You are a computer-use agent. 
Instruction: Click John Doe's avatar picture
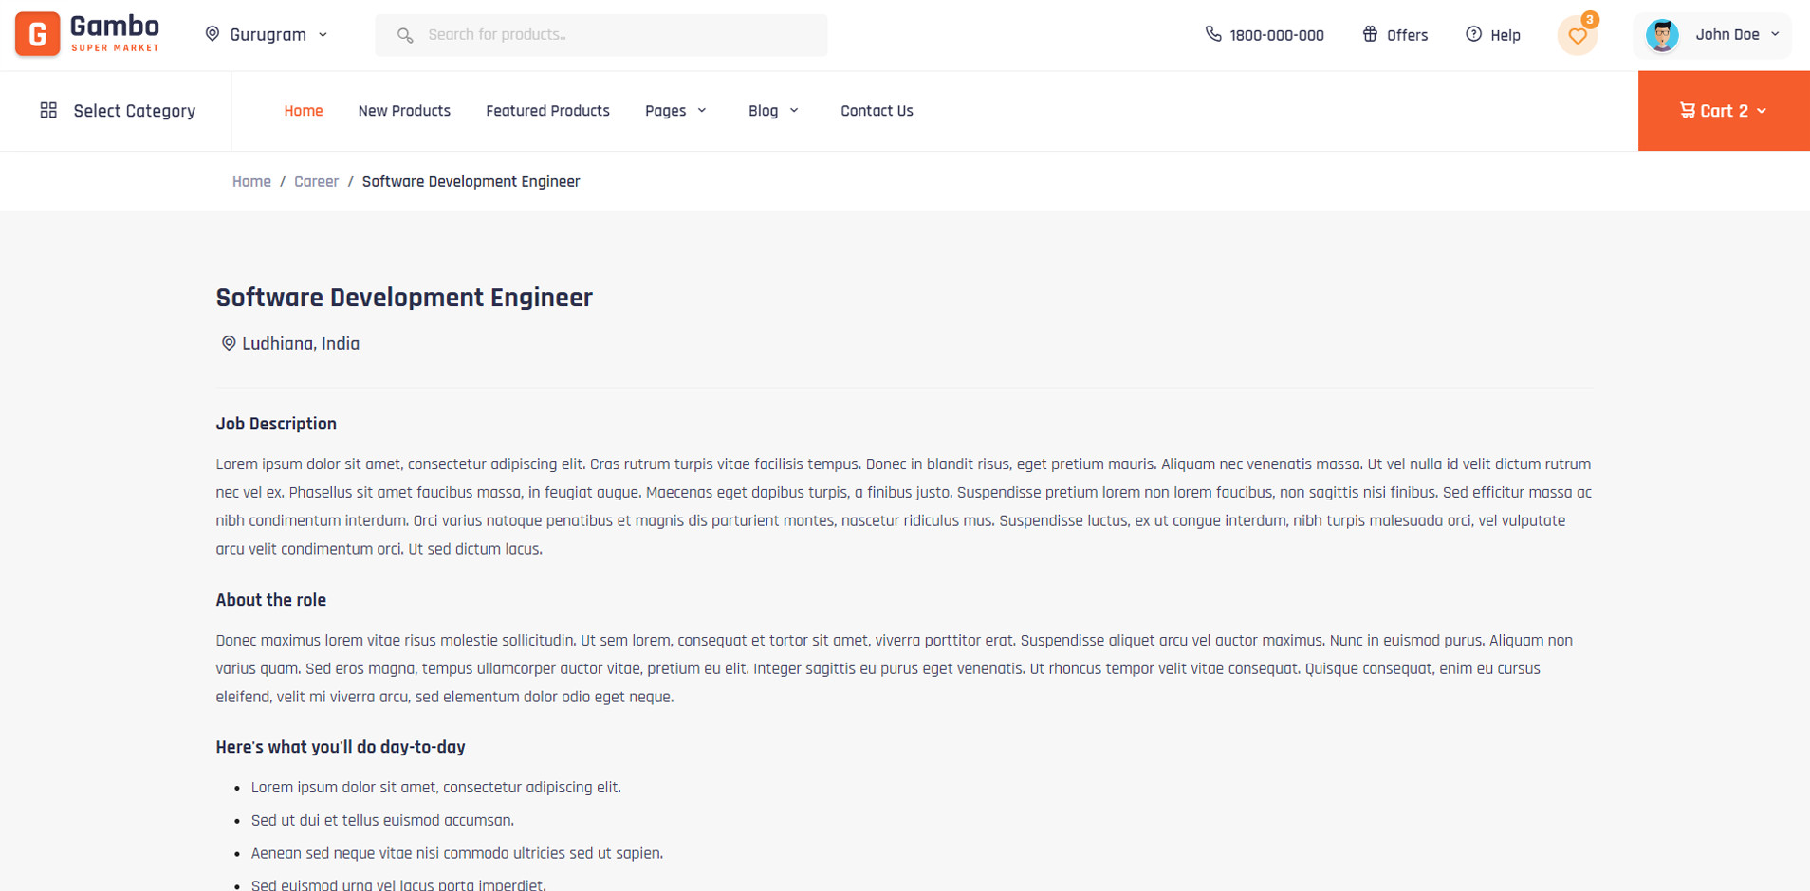coord(1662,35)
